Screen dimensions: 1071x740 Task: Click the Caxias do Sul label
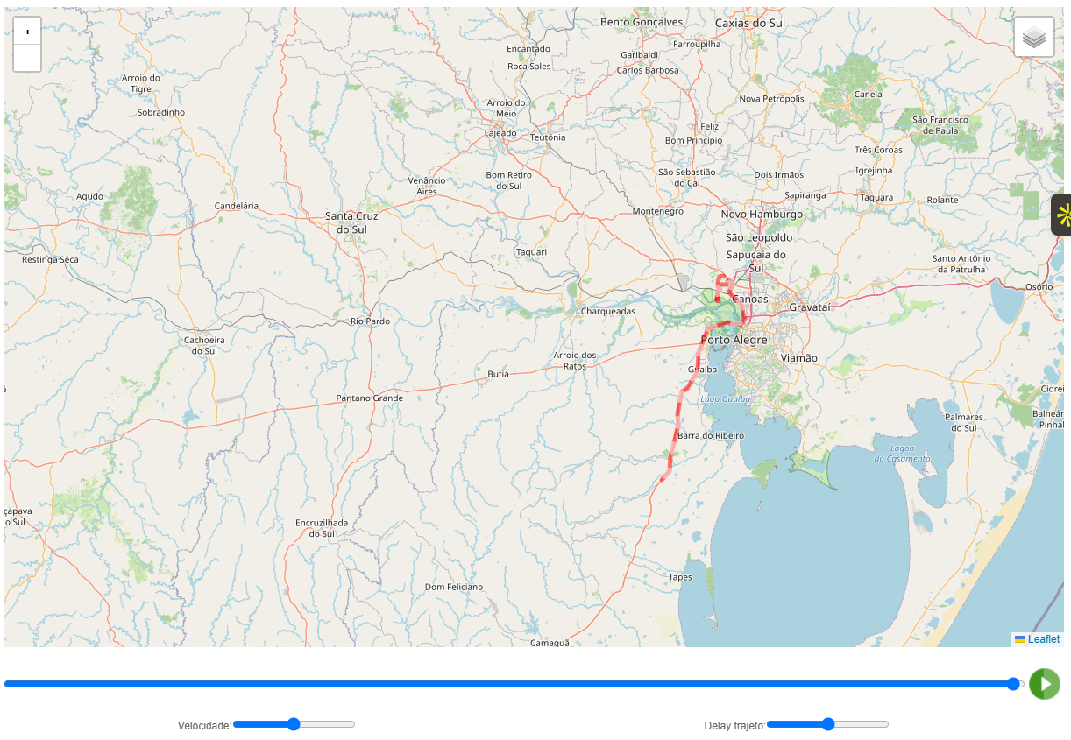point(750,23)
